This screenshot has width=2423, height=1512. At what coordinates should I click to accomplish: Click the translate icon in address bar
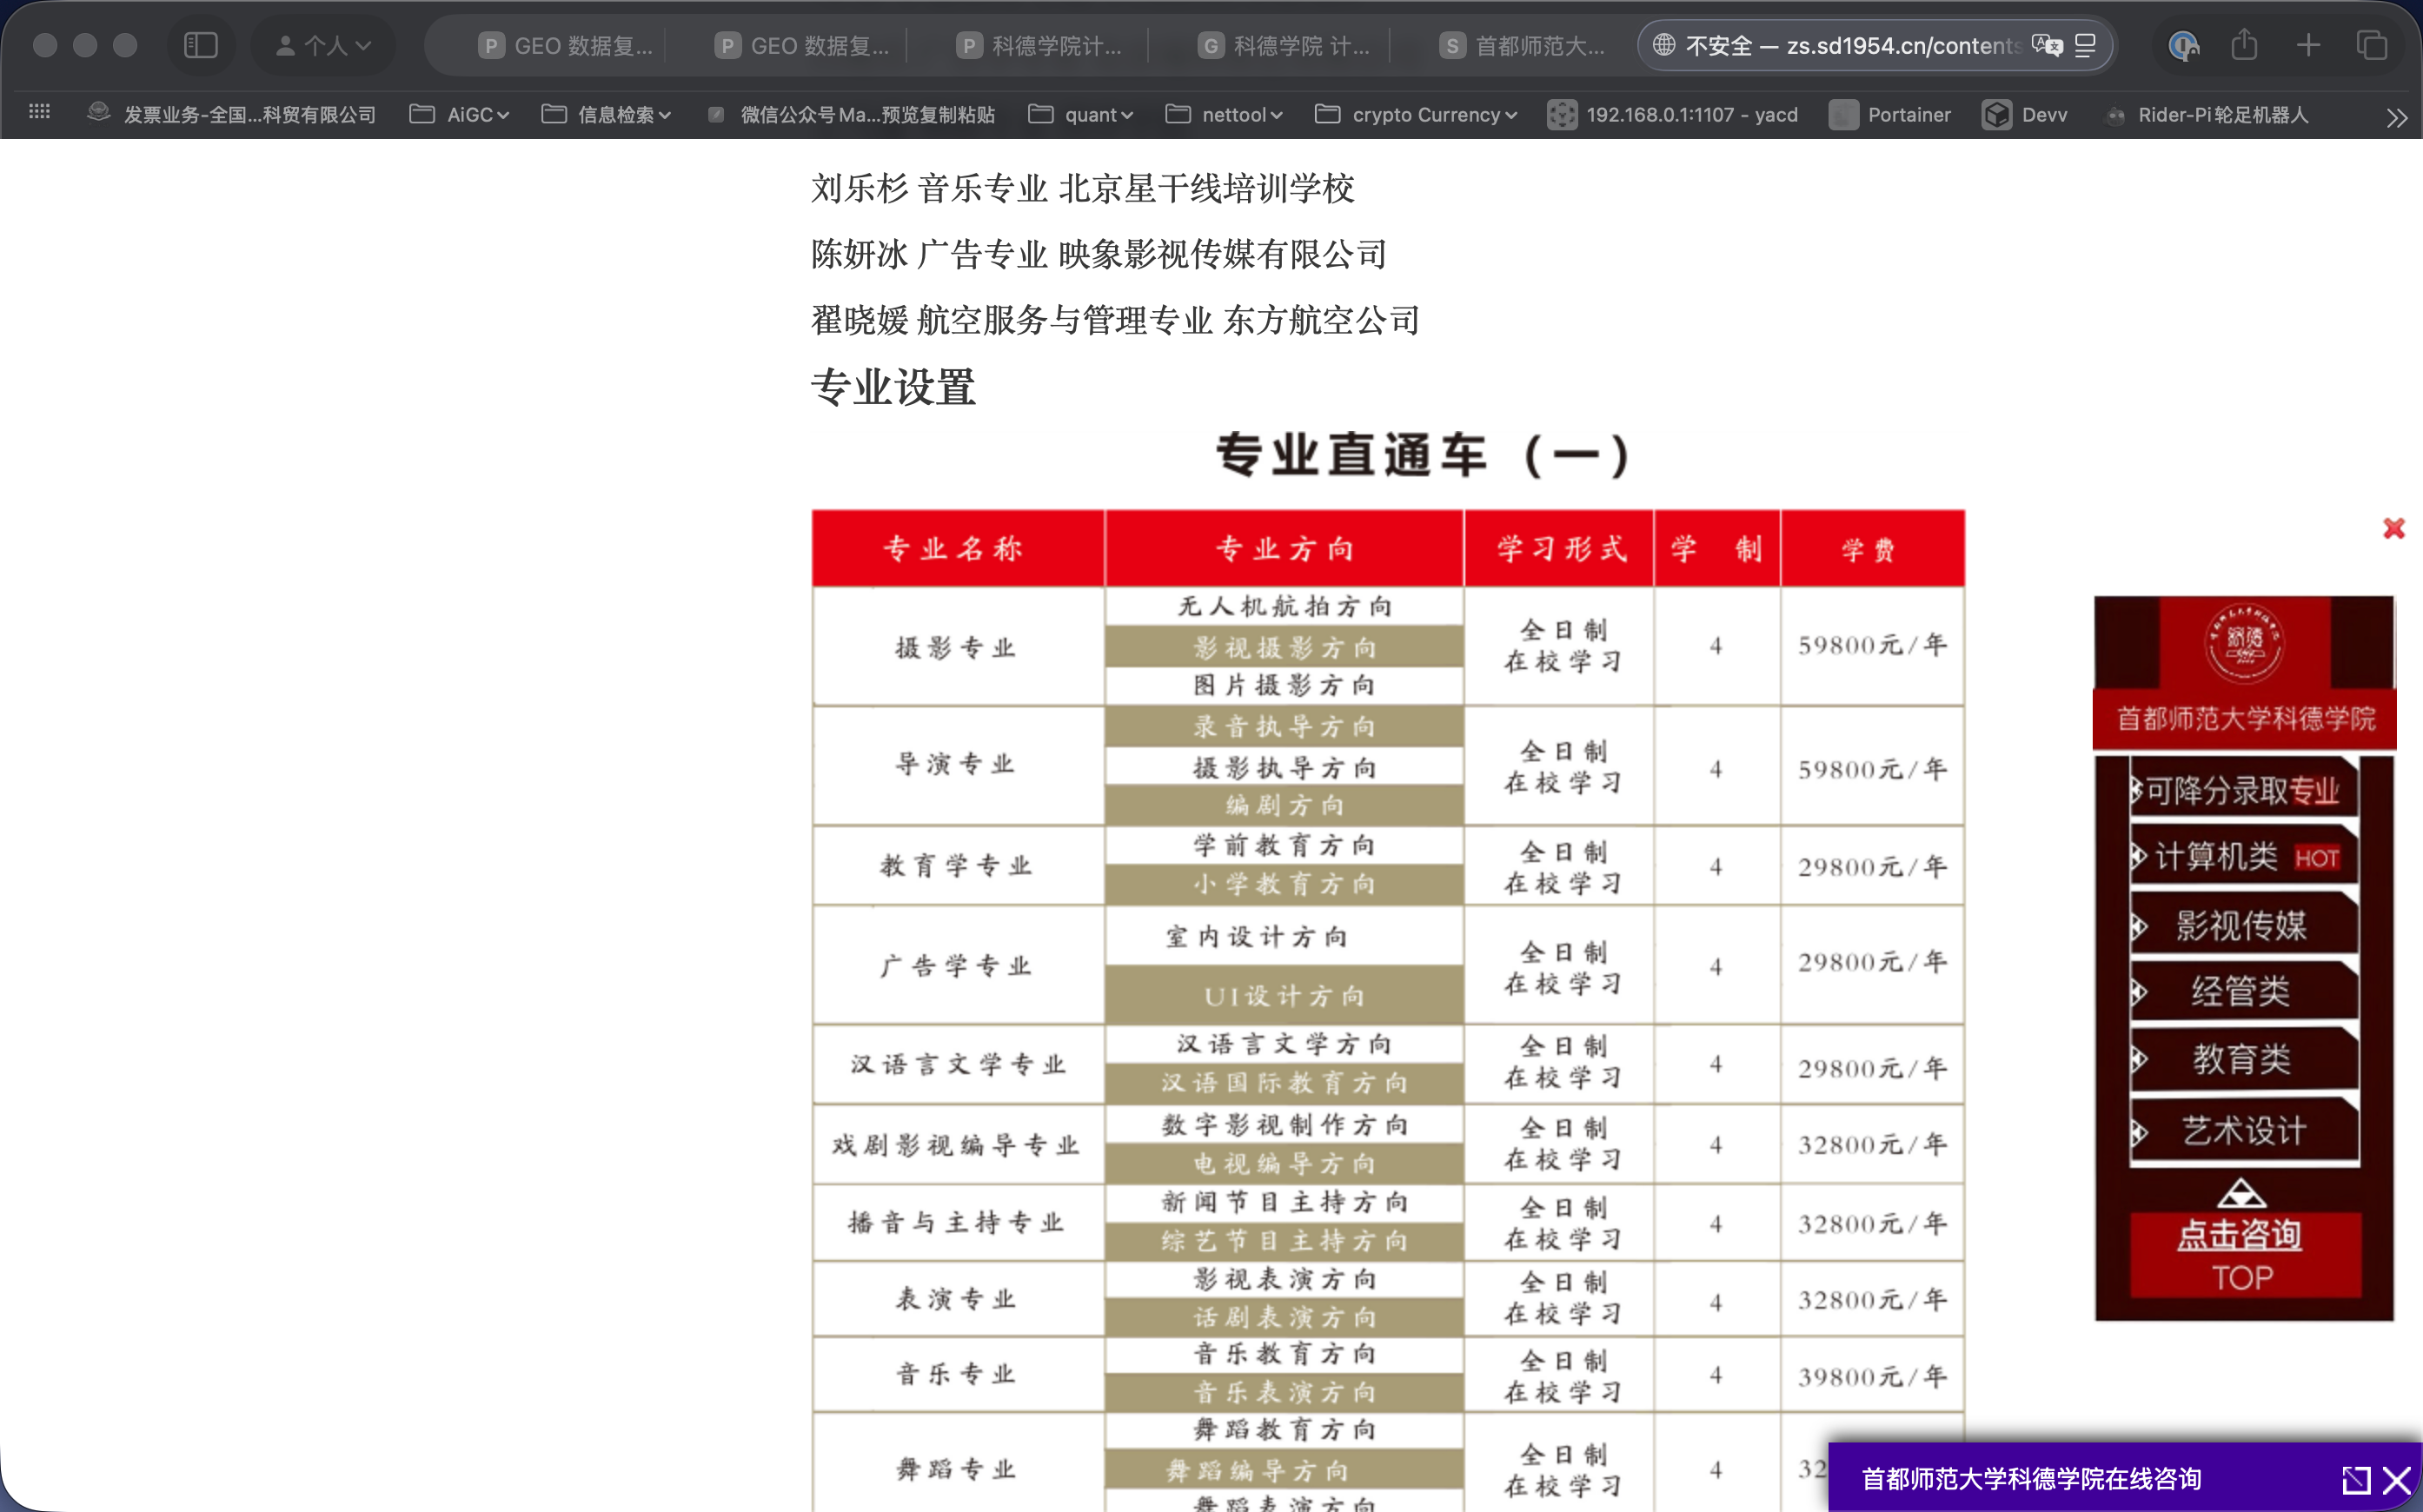point(2047,45)
